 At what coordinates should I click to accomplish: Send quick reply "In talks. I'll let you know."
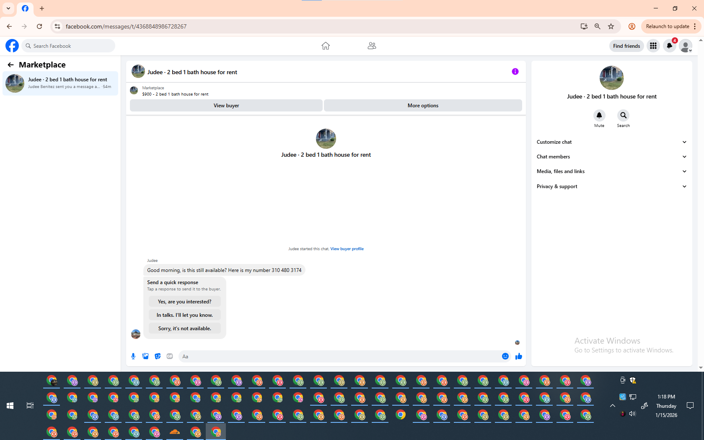tap(185, 315)
